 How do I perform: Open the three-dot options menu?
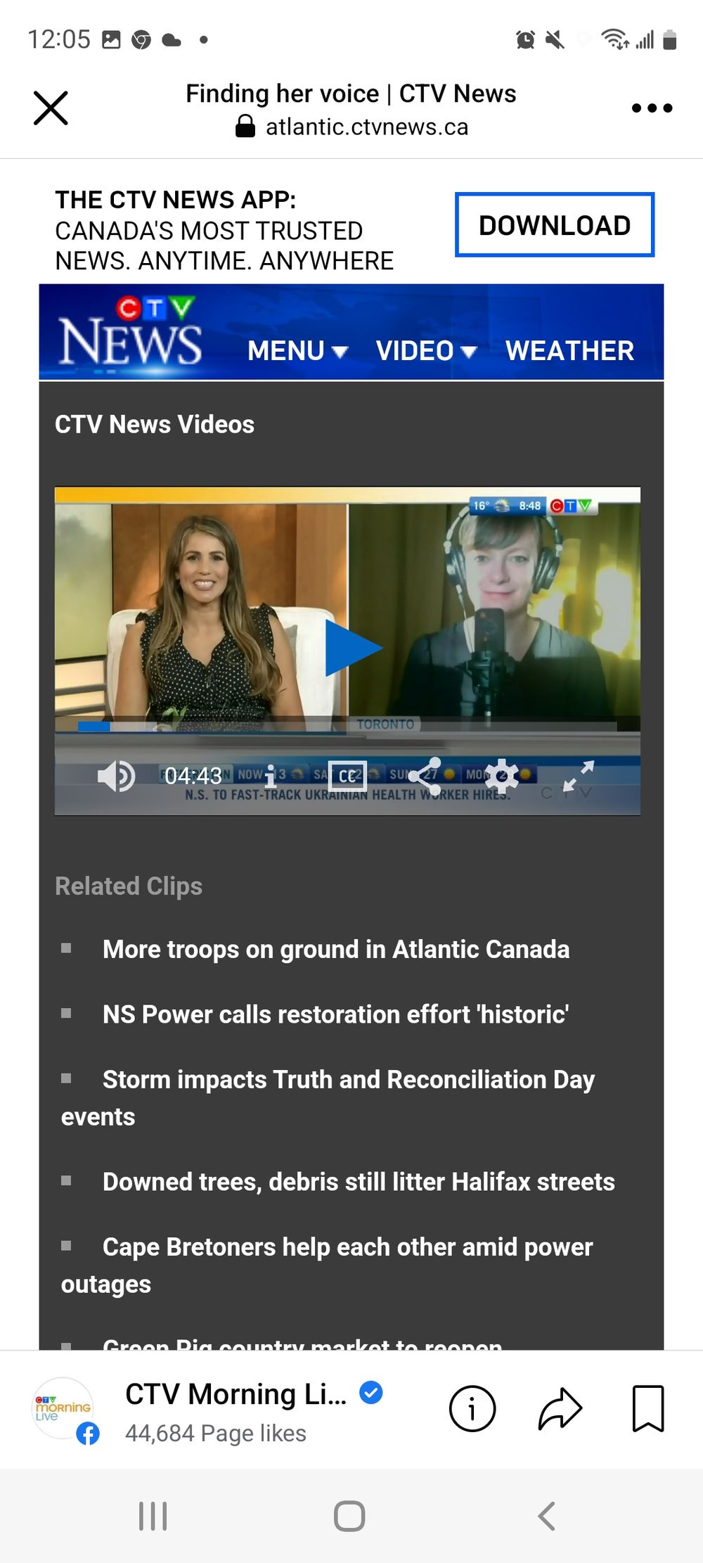click(x=652, y=108)
